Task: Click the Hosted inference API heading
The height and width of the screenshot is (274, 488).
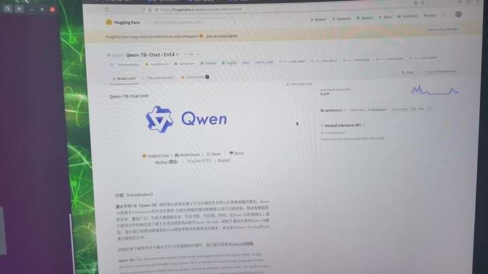Action: click(342, 126)
